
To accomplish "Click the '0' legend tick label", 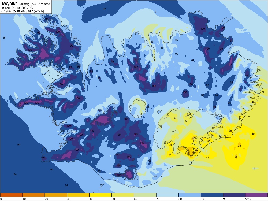I will point(1,199).
